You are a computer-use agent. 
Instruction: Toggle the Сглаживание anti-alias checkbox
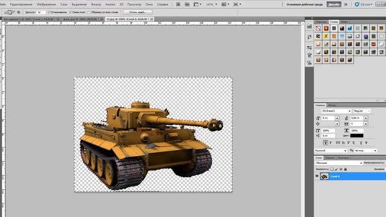[x=49, y=12]
